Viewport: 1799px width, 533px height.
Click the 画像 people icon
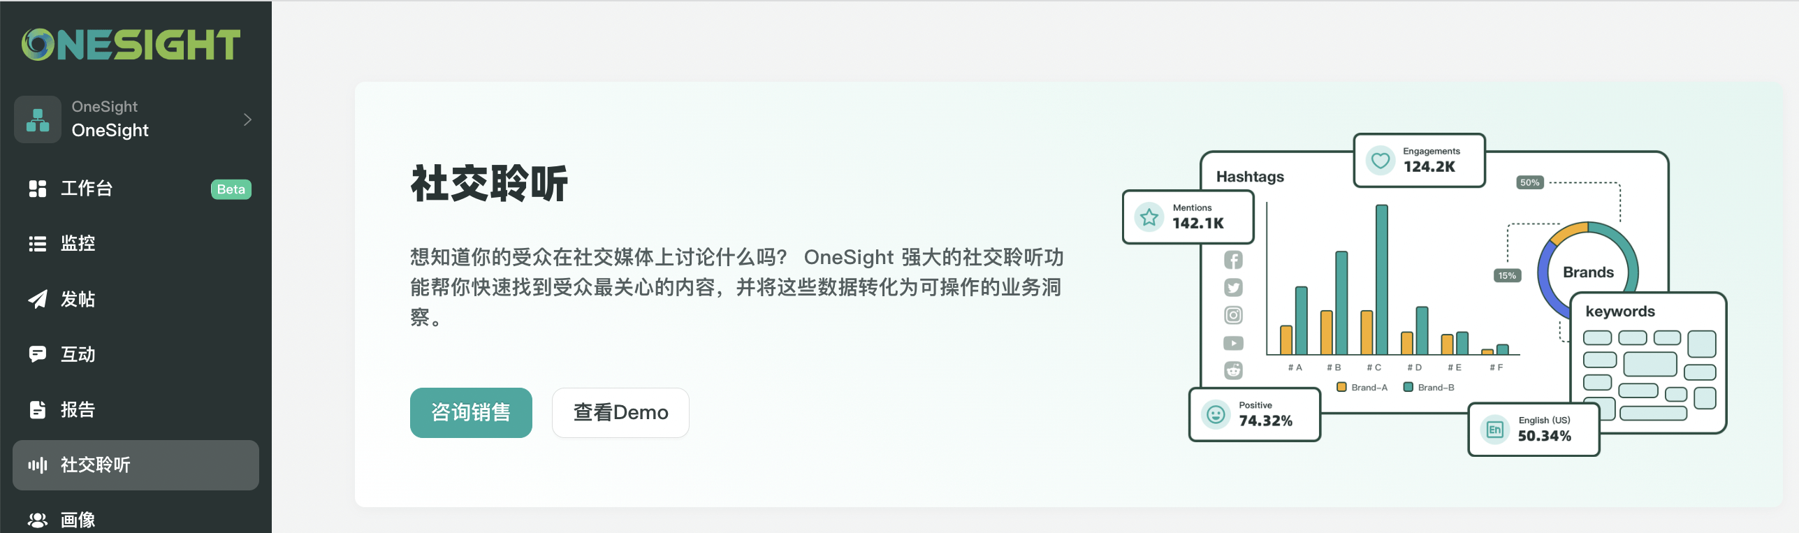[x=38, y=520]
